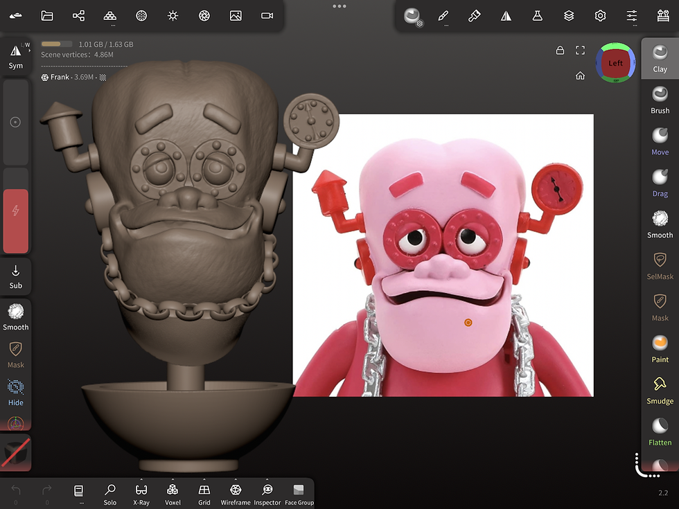
Task: Select the Smooth tool in right panel
Action: click(660, 224)
